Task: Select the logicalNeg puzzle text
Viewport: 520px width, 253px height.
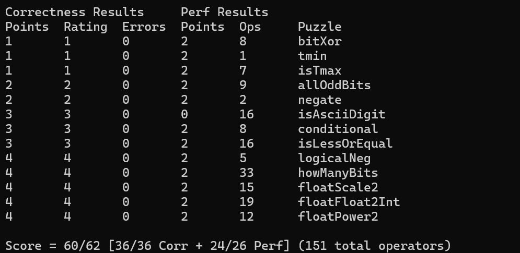Action: point(334,158)
